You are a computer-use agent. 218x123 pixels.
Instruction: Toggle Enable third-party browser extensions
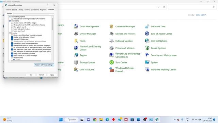tap(12, 43)
